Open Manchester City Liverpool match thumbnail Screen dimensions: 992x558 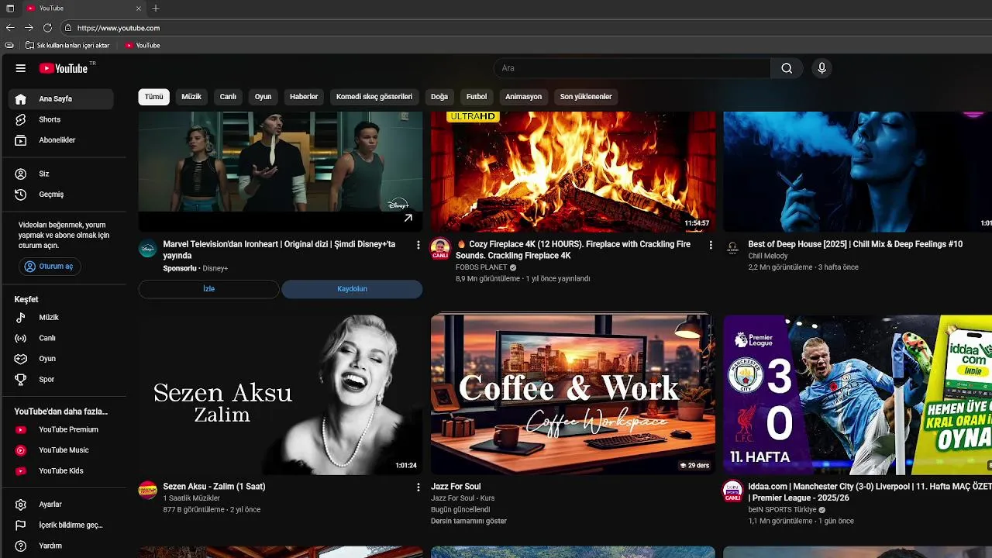[857, 394]
